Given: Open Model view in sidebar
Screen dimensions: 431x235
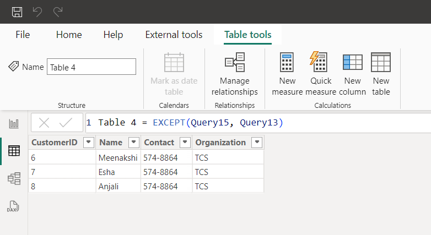Looking at the screenshot, I should (14, 178).
